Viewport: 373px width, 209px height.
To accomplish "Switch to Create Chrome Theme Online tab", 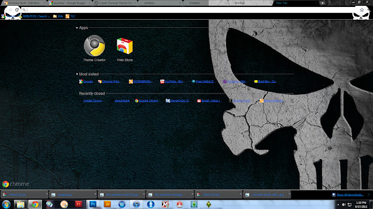I will (115, 3).
